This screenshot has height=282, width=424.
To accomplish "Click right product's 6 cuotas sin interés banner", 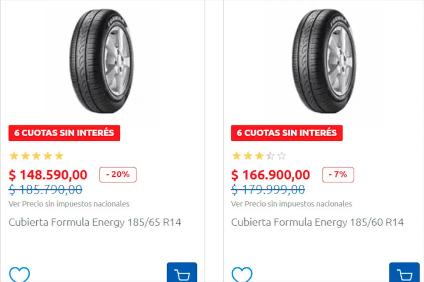I will pyautogui.click(x=286, y=133).
